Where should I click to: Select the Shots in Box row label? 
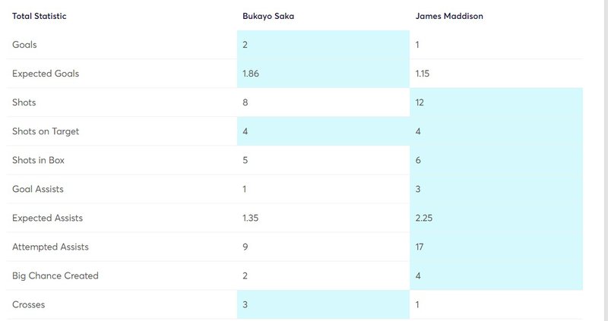(x=39, y=160)
